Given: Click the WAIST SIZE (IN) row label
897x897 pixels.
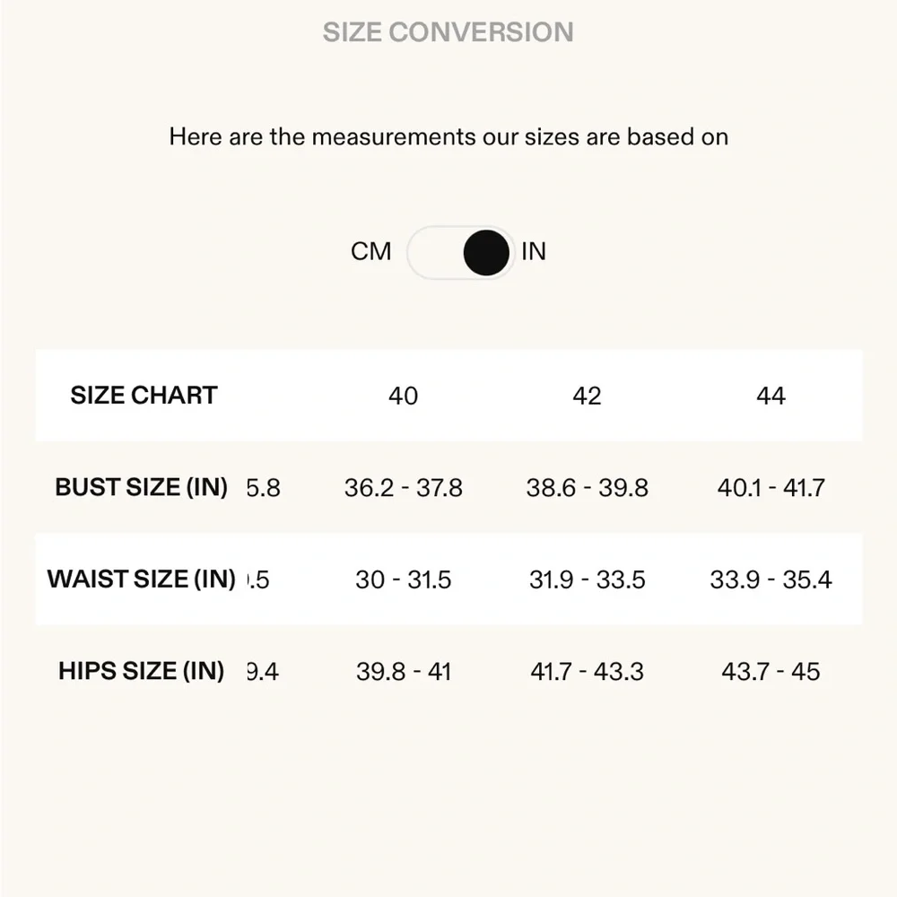Looking at the screenshot, I should coord(142,579).
